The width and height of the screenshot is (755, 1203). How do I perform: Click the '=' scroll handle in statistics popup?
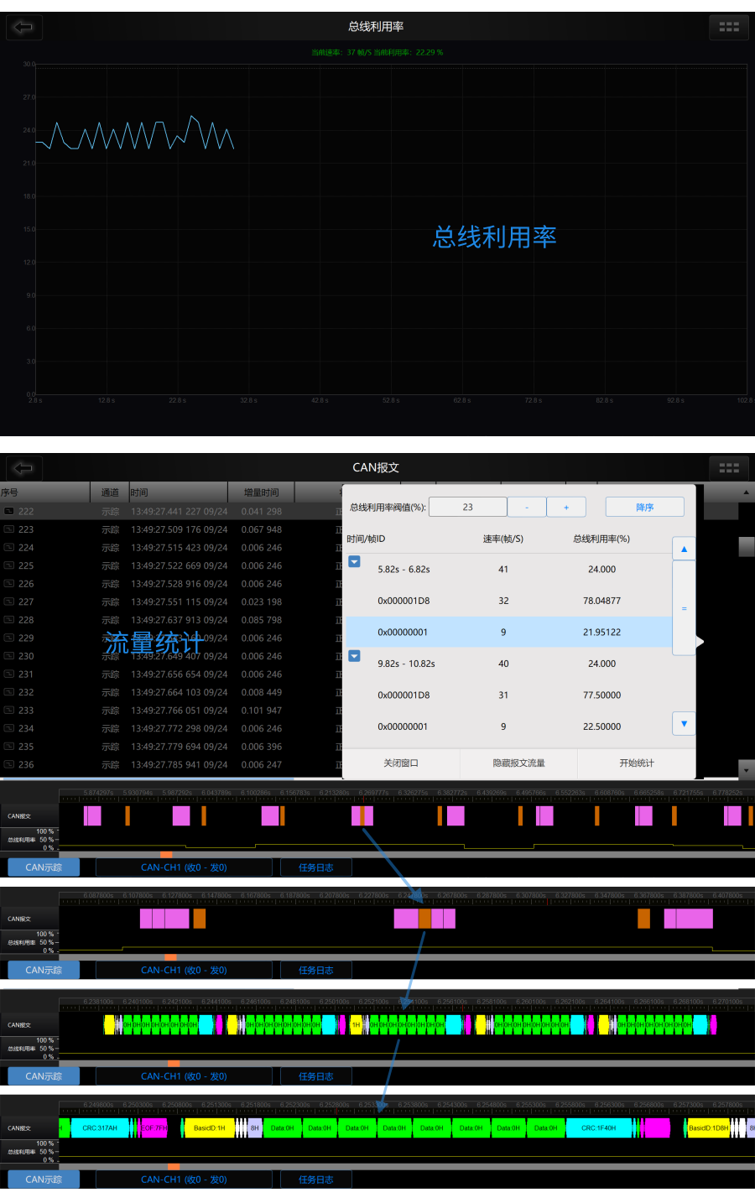click(x=684, y=608)
